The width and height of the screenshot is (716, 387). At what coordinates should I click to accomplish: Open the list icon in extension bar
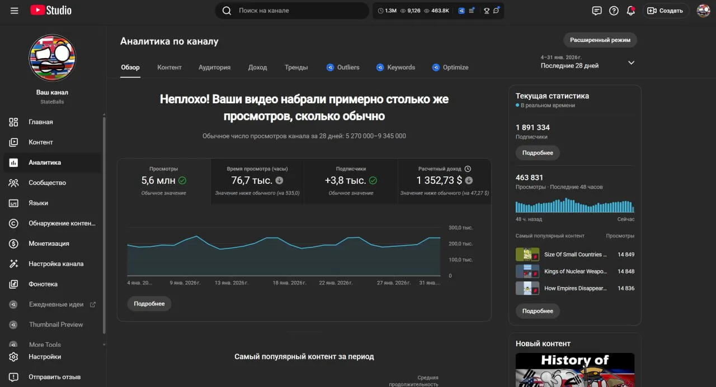tap(472, 11)
